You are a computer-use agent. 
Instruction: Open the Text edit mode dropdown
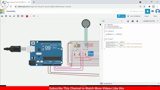coord(112,21)
